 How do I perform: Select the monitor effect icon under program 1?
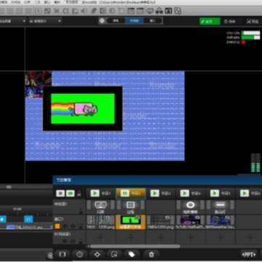[100, 205]
